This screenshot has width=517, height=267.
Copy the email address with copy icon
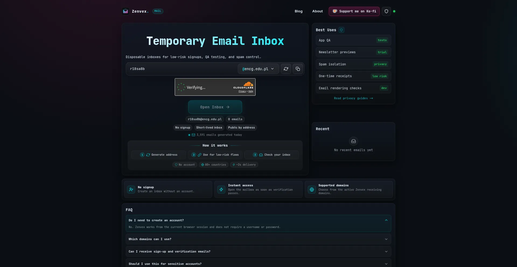tap(298, 69)
